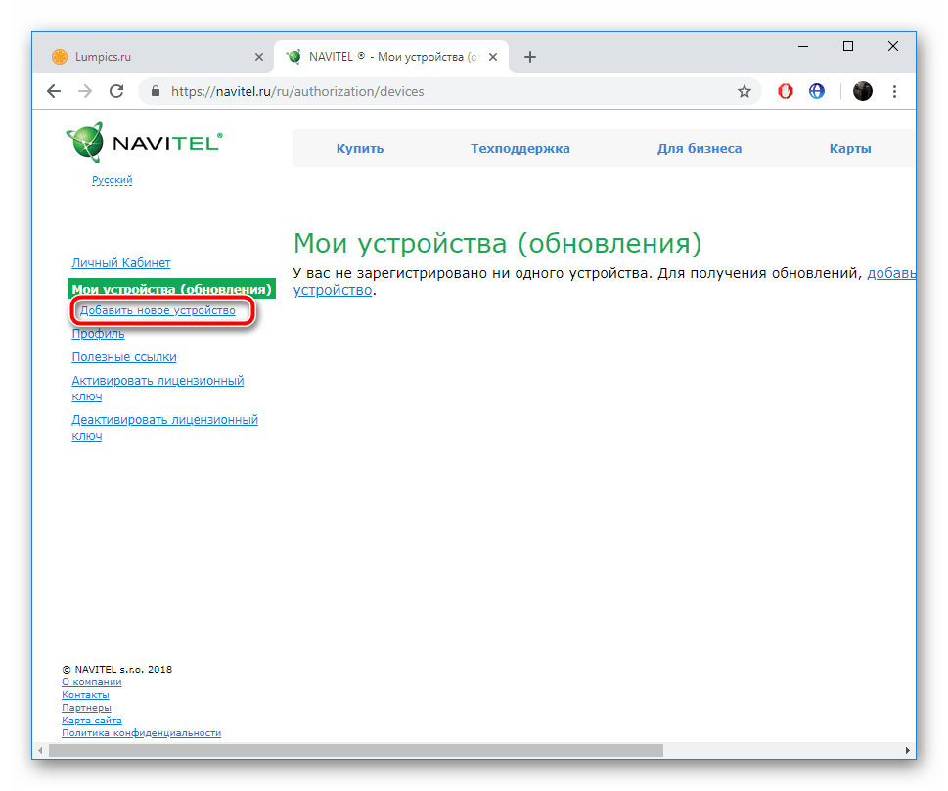The width and height of the screenshot is (948, 791).
Task: Click Добавить новое устройство link
Action: (x=158, y=311)
